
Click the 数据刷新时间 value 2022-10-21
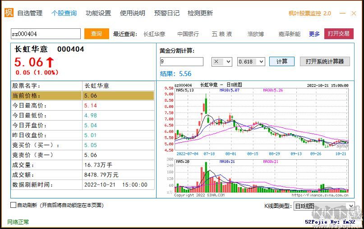click(x=100, y=185)
